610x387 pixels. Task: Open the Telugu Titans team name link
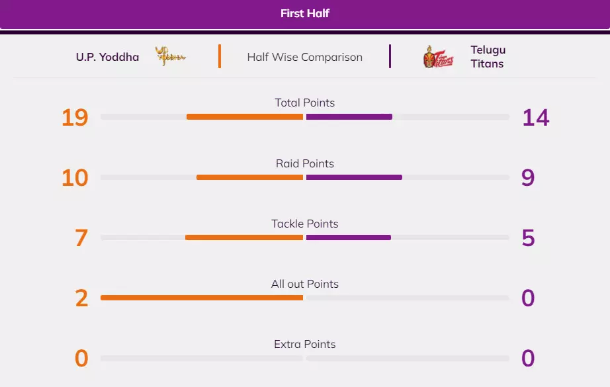tap(488, 57)
